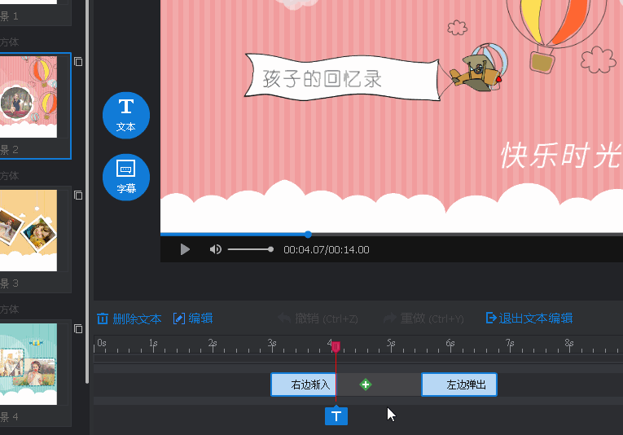Click the round 字幕 subtitle tool button
Viewport: 623px width, 435px height.
[126, 178]
